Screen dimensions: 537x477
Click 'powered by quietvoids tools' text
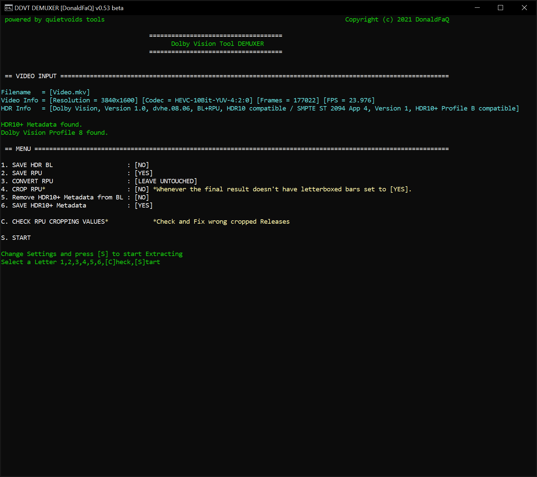55,20
